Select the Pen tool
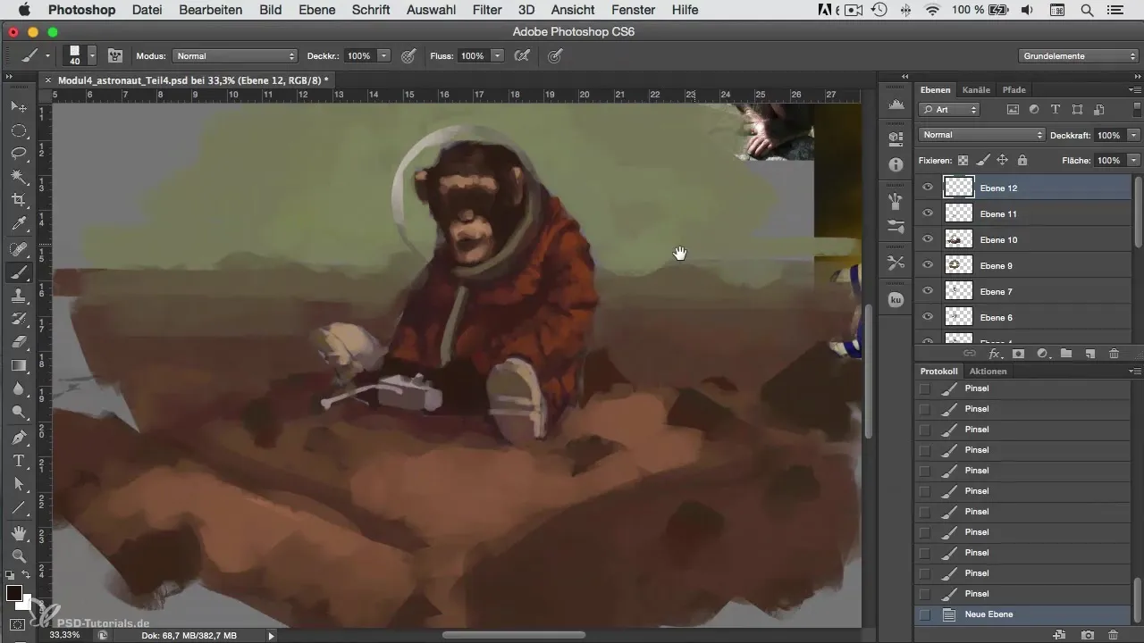The image size is (1144, 643). (x=18, y=438)
